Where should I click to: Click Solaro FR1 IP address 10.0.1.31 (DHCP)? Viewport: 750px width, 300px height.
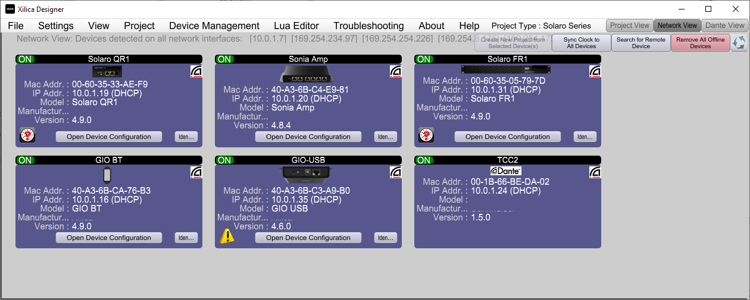(506, 90)
